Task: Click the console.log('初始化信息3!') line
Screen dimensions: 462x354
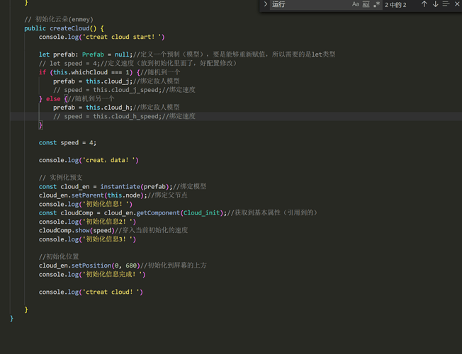Action: click(87, 239)
